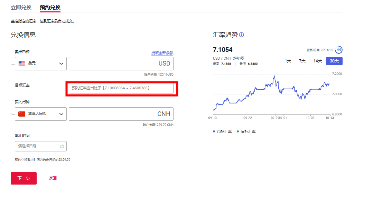
Task: Click the 账户余额: 125.16USD text
Action: (x=159, y=75)
